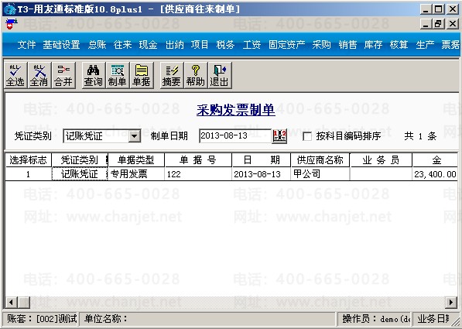
Task: Click the 制单 create voucher icon
Action: 118,75
